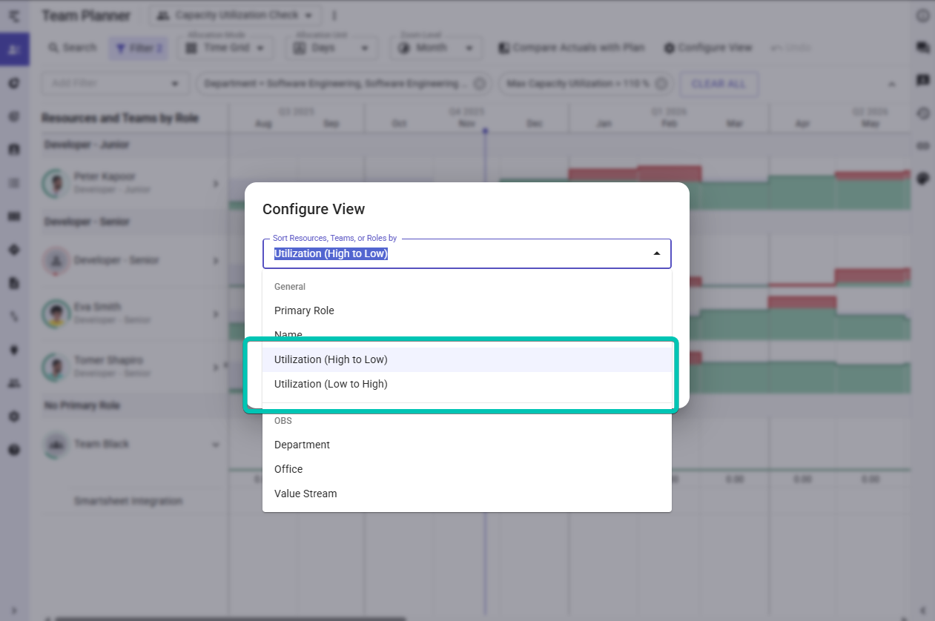Screen dimensions: 935x621
Task: Open the three-dot more options menu
Action: coord(334,16)
